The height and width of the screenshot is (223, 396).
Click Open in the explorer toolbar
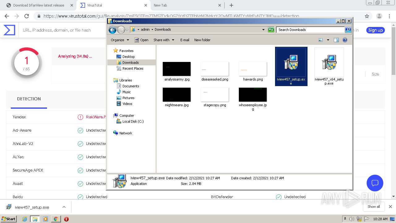(x=141, y=40)
